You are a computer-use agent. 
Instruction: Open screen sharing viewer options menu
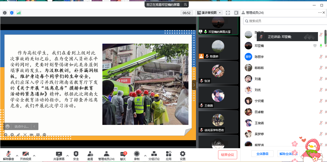[x=185, y=5]
